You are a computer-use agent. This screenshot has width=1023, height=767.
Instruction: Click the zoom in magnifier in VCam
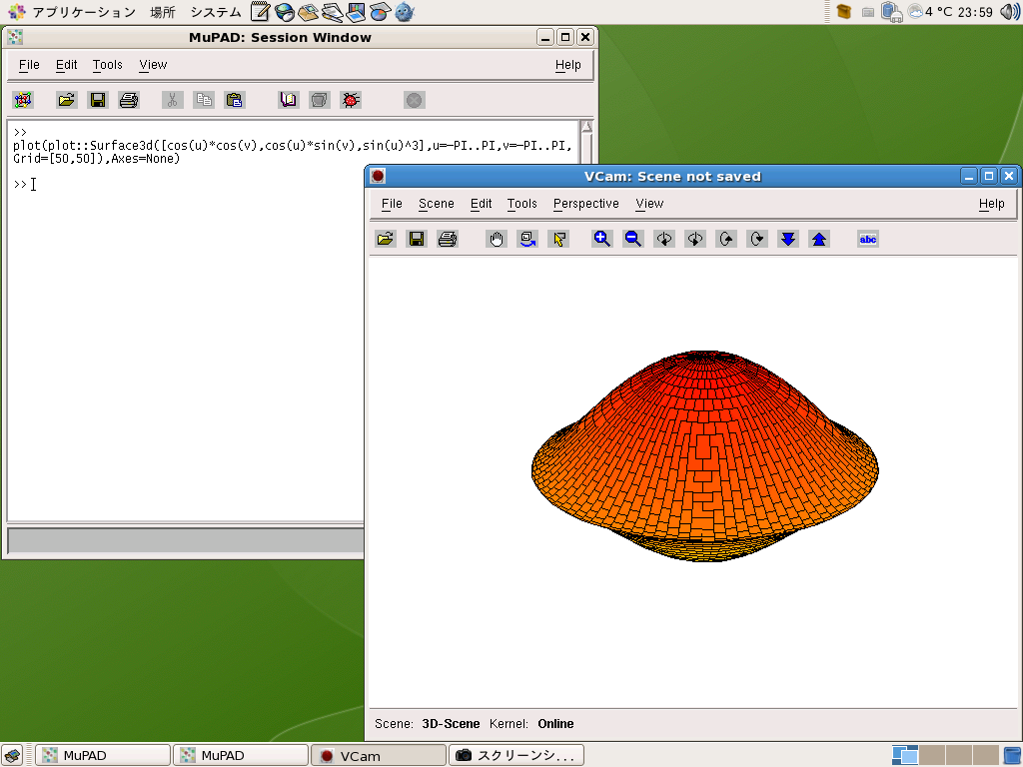(601, 239)
